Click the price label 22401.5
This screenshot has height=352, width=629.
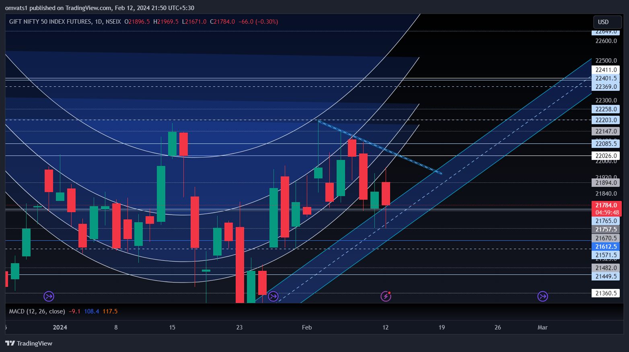click(x=606, y=78)
